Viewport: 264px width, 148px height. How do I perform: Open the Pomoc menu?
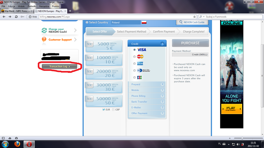click(56, 6)
